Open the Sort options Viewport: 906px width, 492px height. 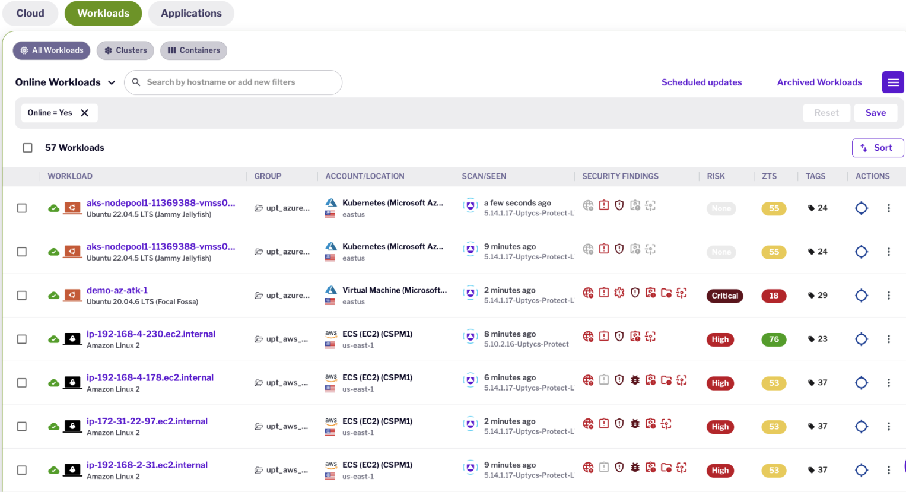point(878,148)
